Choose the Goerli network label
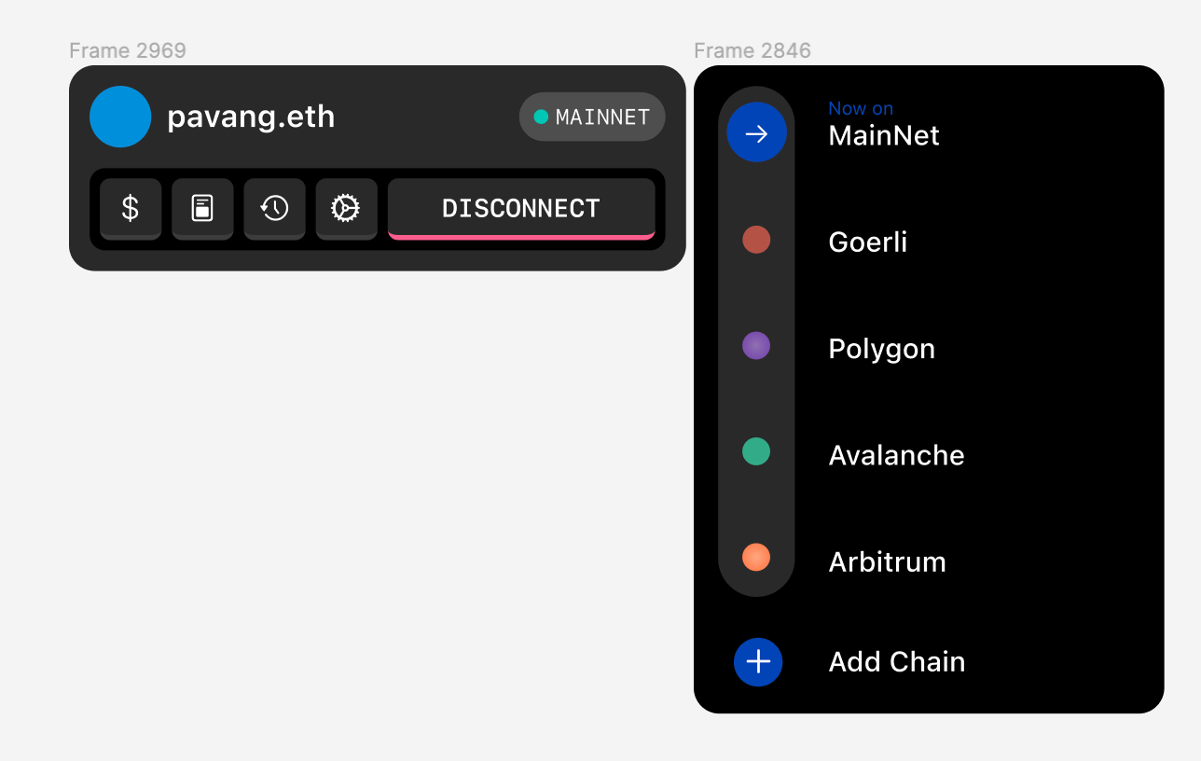Screen dimensions: 1201x761 pyautogui.click(x=867, y=242)
